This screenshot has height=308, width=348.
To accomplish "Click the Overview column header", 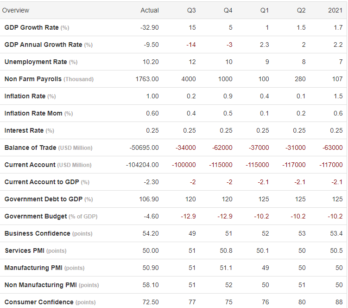I will point(16,10).
